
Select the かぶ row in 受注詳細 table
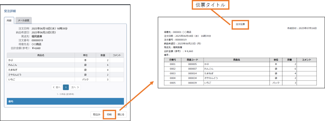point(65,60)
